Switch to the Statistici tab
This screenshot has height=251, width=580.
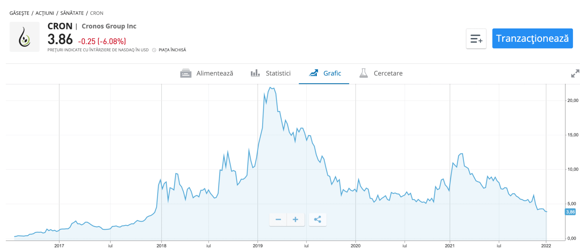[271, 73]
